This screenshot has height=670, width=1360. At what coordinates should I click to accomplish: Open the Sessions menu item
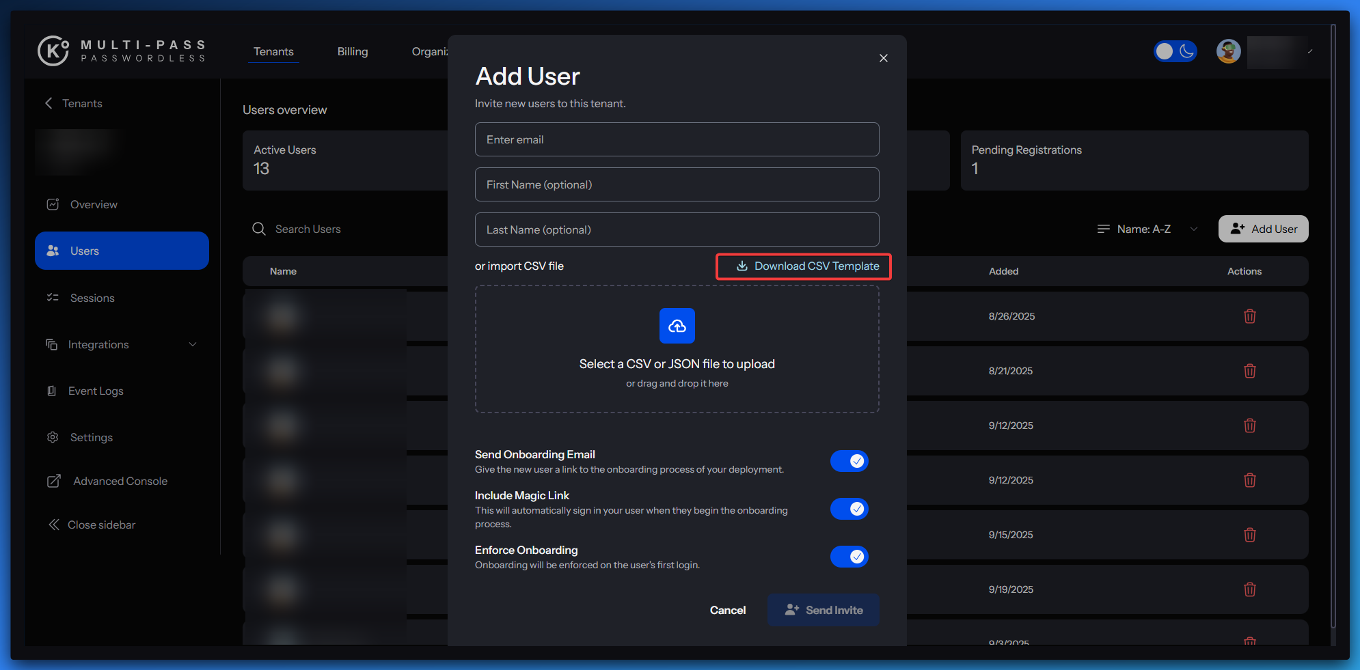tap(92, 298)
